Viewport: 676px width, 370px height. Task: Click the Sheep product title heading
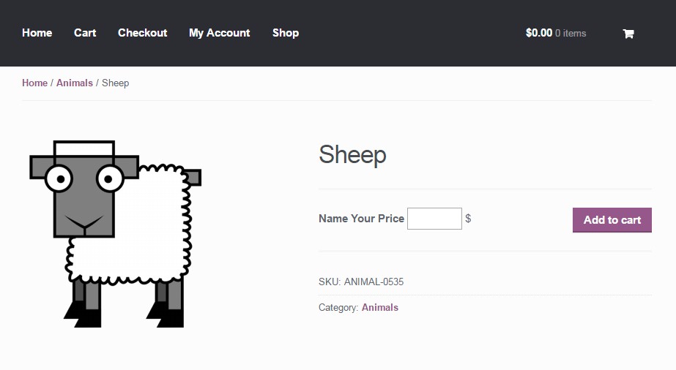coord(352,155)
